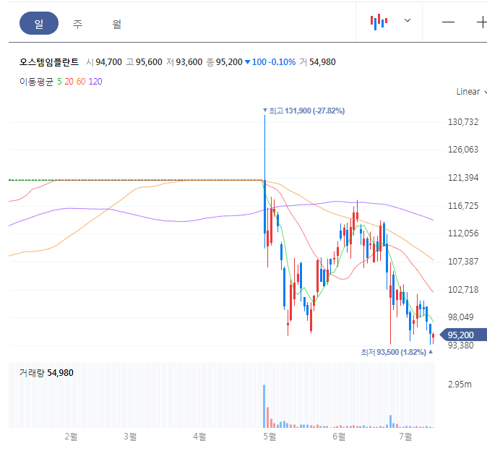Click the 121,394 price axis label
The image size is (487, 451).
pyautogui.click(x=463, y=178)
